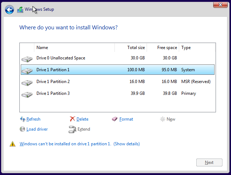Viewport: 231px width, 175px height.
Task: Click the Extend drives icon
Action: [x=72, y=129]
